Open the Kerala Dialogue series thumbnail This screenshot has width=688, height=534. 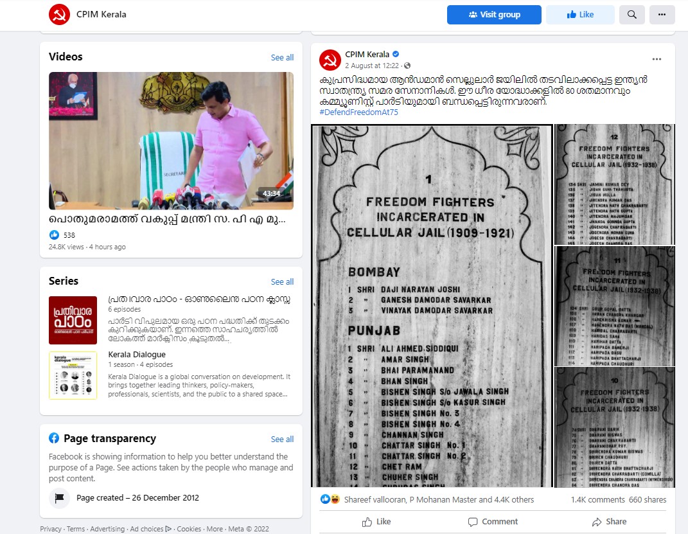73,375
